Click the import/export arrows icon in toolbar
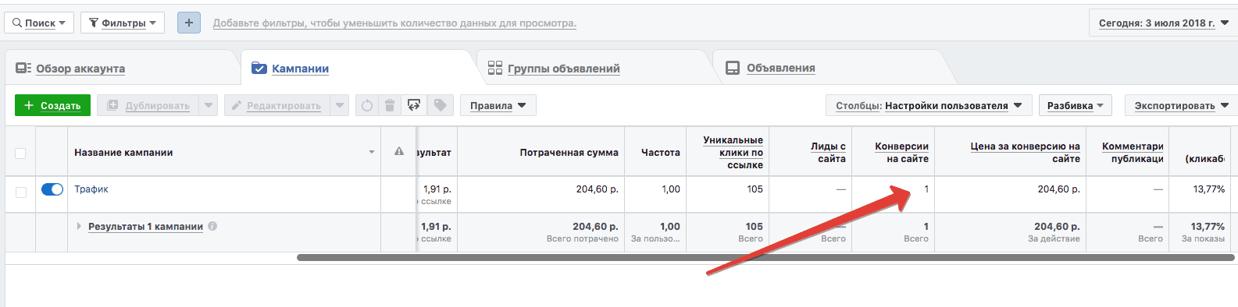Screen dimensions: 1238x307 (414, 105)
